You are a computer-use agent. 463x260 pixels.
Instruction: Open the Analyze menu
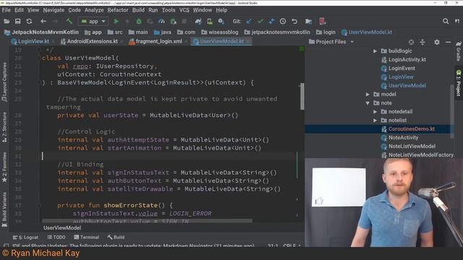pyautogui.click(x=94, y=10)
